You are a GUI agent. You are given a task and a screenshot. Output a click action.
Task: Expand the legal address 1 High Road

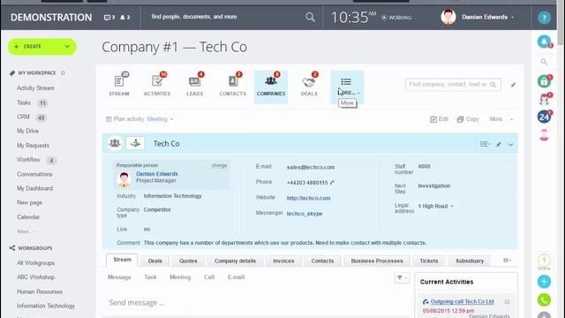[435, 206]
